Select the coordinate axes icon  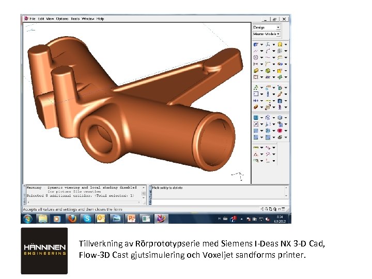(x=268, y=44)
